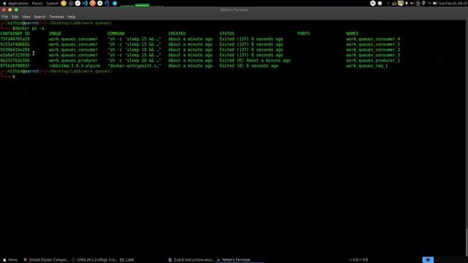
Task: Open the terminal Search menu
Action: [39, 17]
